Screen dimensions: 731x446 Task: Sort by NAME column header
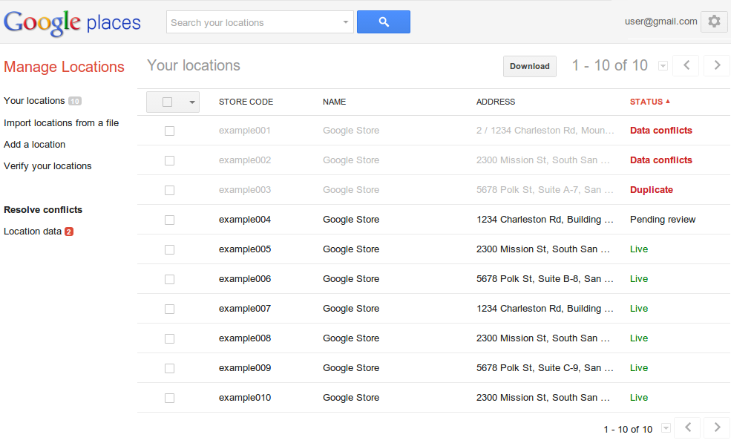click(334, 102)
